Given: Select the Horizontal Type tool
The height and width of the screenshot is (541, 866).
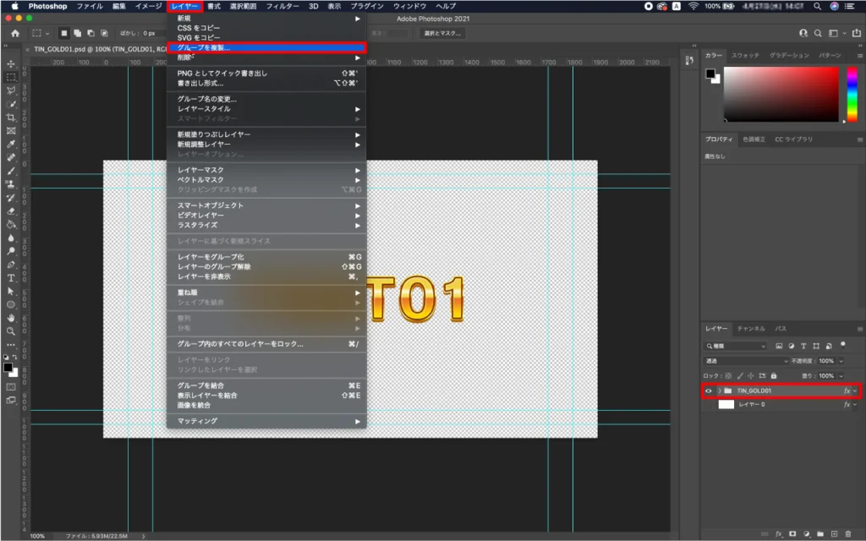Looking at the screenshot, I should coord(10,278).
